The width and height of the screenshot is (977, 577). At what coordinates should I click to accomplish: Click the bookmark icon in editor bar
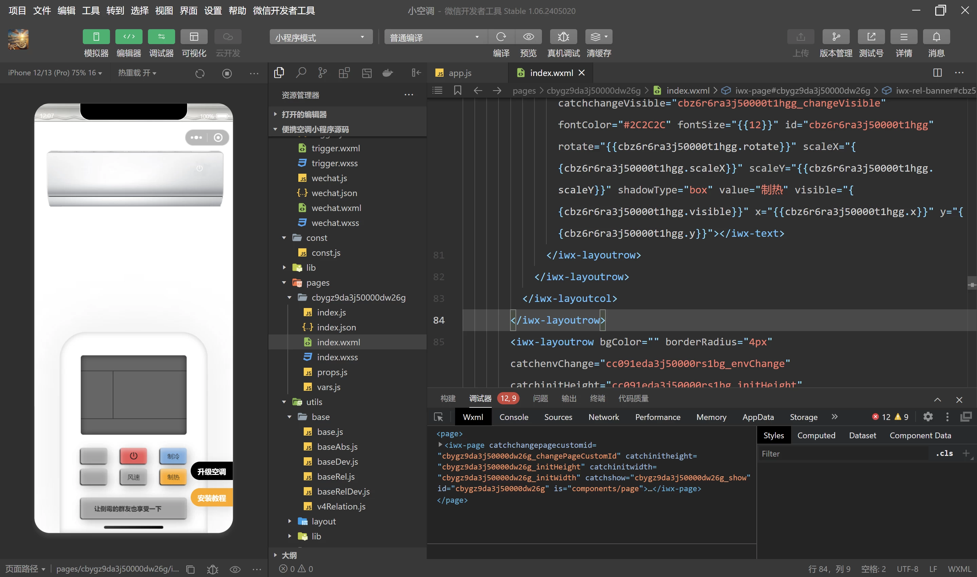click(x=457, y=91)
